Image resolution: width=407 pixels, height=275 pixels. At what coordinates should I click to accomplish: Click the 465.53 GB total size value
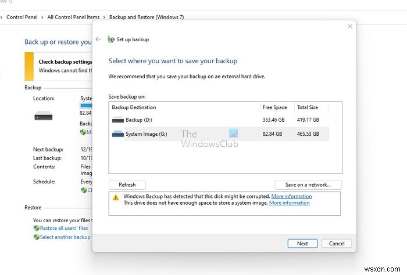[x=308, y=134]
